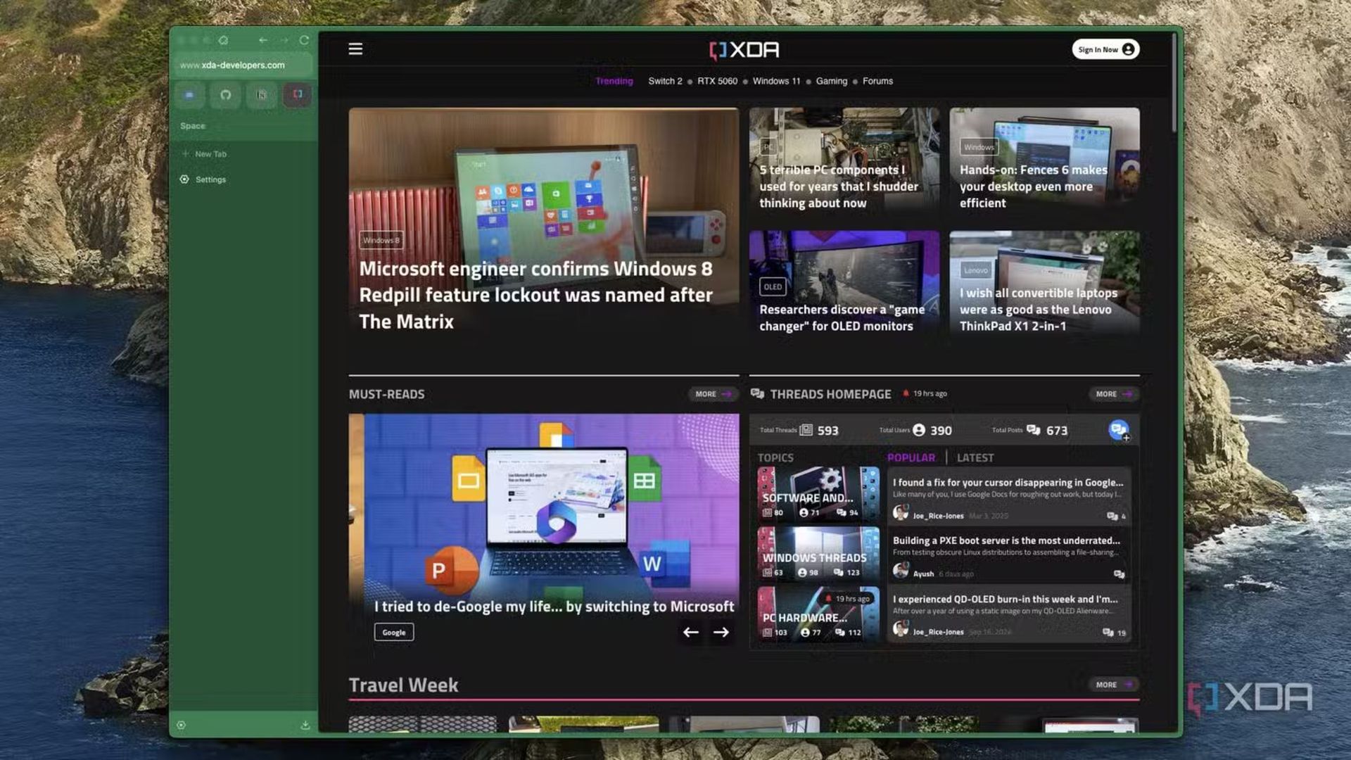The height and width of the screenshot is (760, 1351).
Task: Open downloads via the sidebar bottom icon
Action: [305, 726]
